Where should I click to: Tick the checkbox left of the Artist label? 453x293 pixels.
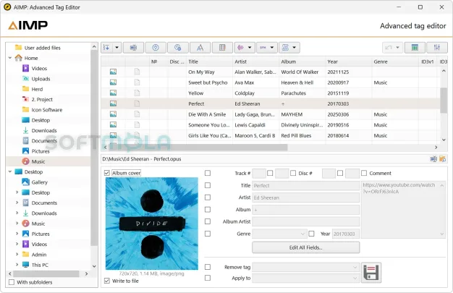[x=208, y=198]
